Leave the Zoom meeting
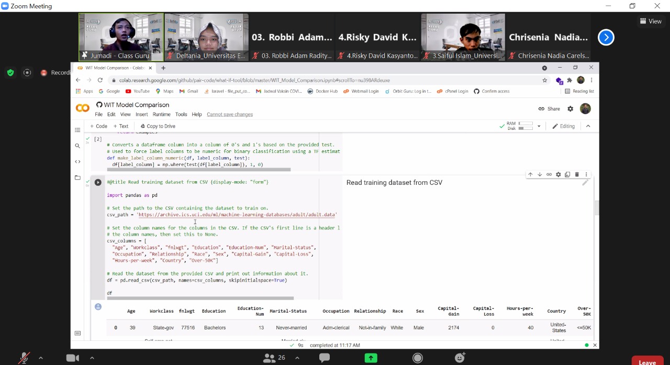This screenshot has height=365, width=670. coord(647,362)
